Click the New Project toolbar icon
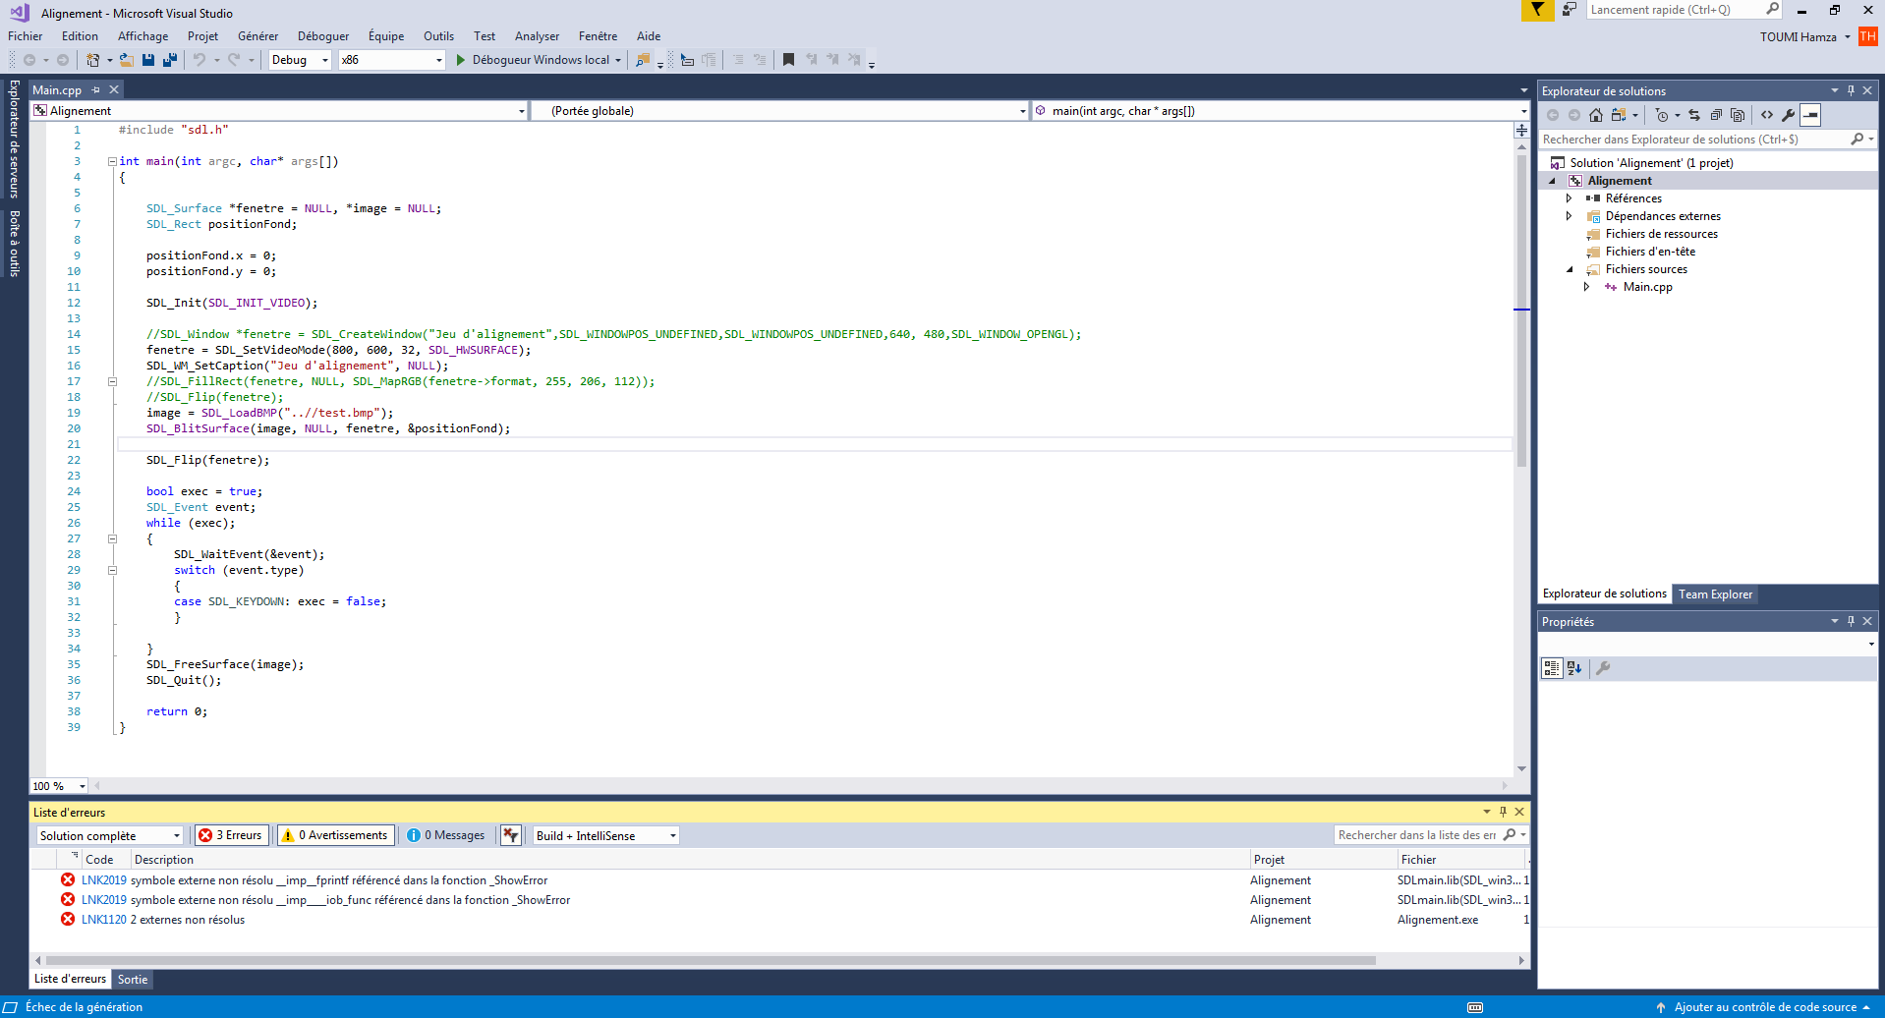 click(92, 60)
